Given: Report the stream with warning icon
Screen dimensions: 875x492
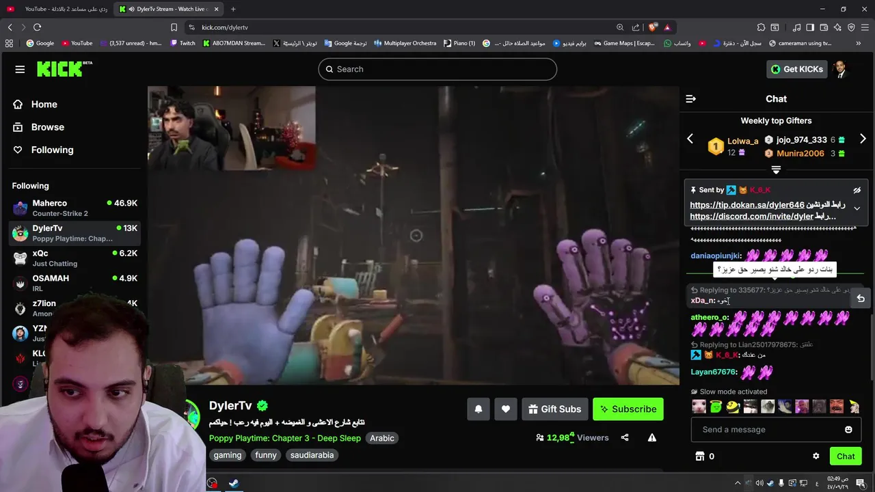Looking at the screenshot, I should [652, 438].
